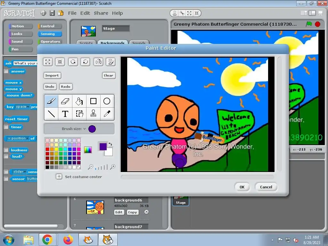
Task: Click the Clear button
Action: click(109, 75)
